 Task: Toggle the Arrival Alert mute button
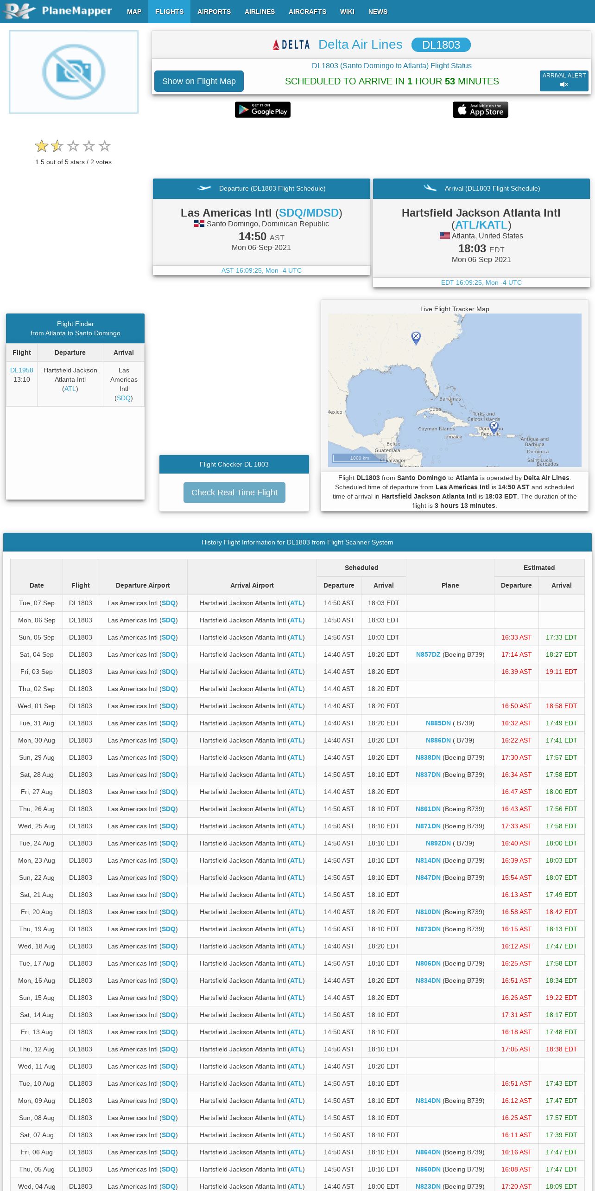(x=564, y=80)
